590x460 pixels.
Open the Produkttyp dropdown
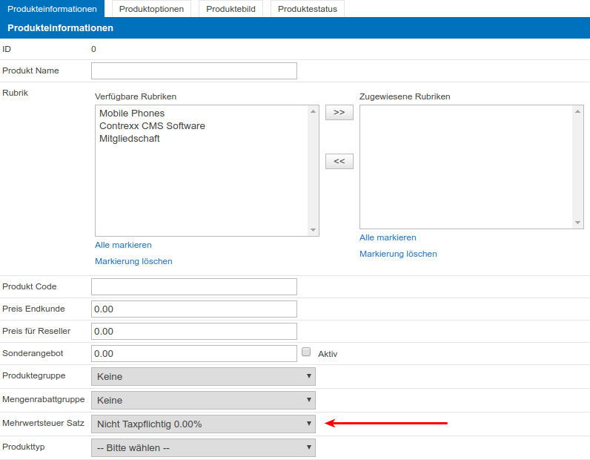pyautogui.click(x=203, y=447)
